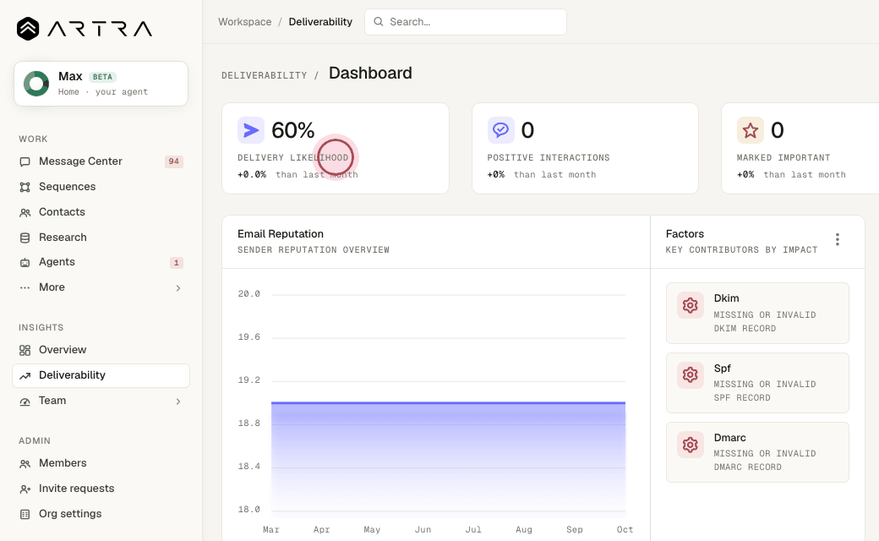Click +0.0% than last month text
Screen dimensions: 879x541
pos(298,174)
